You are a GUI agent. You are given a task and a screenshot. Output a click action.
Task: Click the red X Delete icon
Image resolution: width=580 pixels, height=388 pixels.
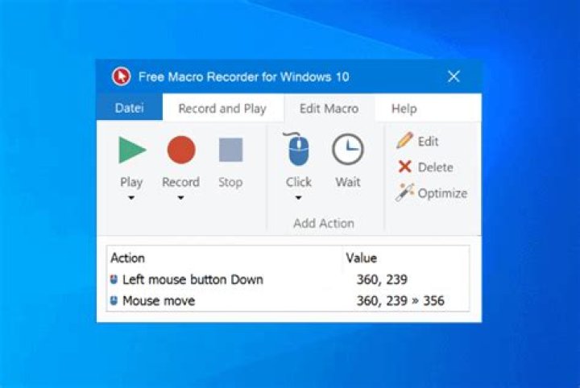404,167
